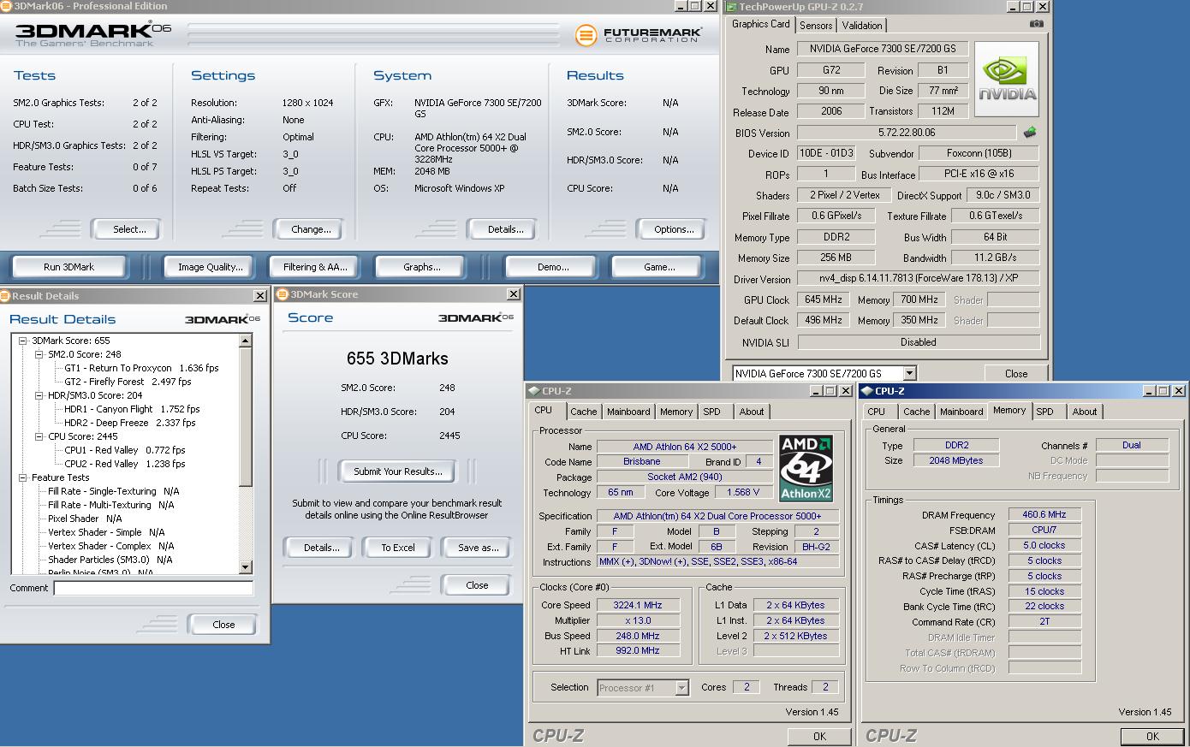
Task: Click the Change... settings button
Action: [x=311, y=229]
